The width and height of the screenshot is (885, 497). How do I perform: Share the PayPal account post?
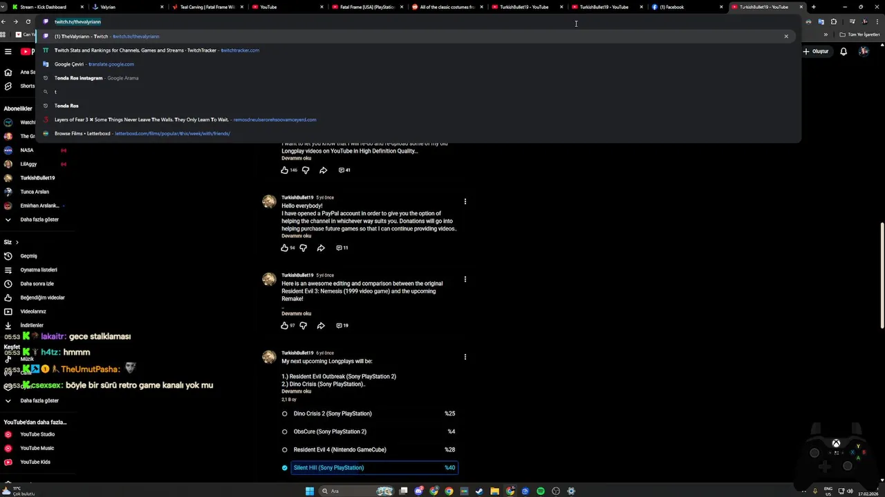(x=321, y=248)
